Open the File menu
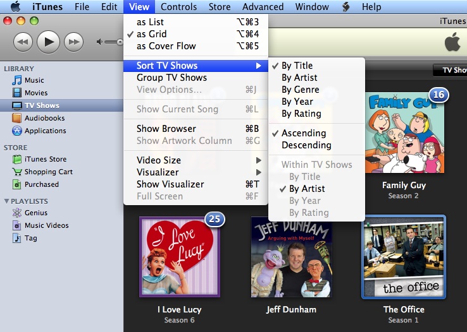This screenshot has height=332, width=467. (82, 6)
